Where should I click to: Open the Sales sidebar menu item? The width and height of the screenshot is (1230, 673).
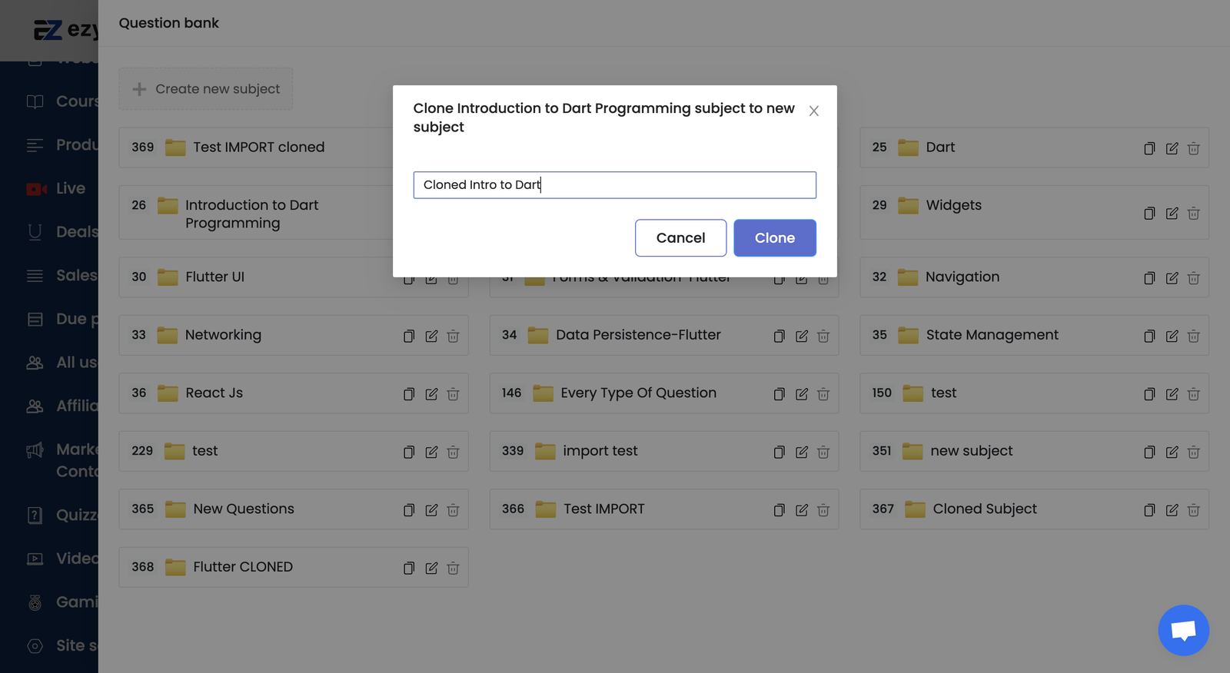coord(76,275)
